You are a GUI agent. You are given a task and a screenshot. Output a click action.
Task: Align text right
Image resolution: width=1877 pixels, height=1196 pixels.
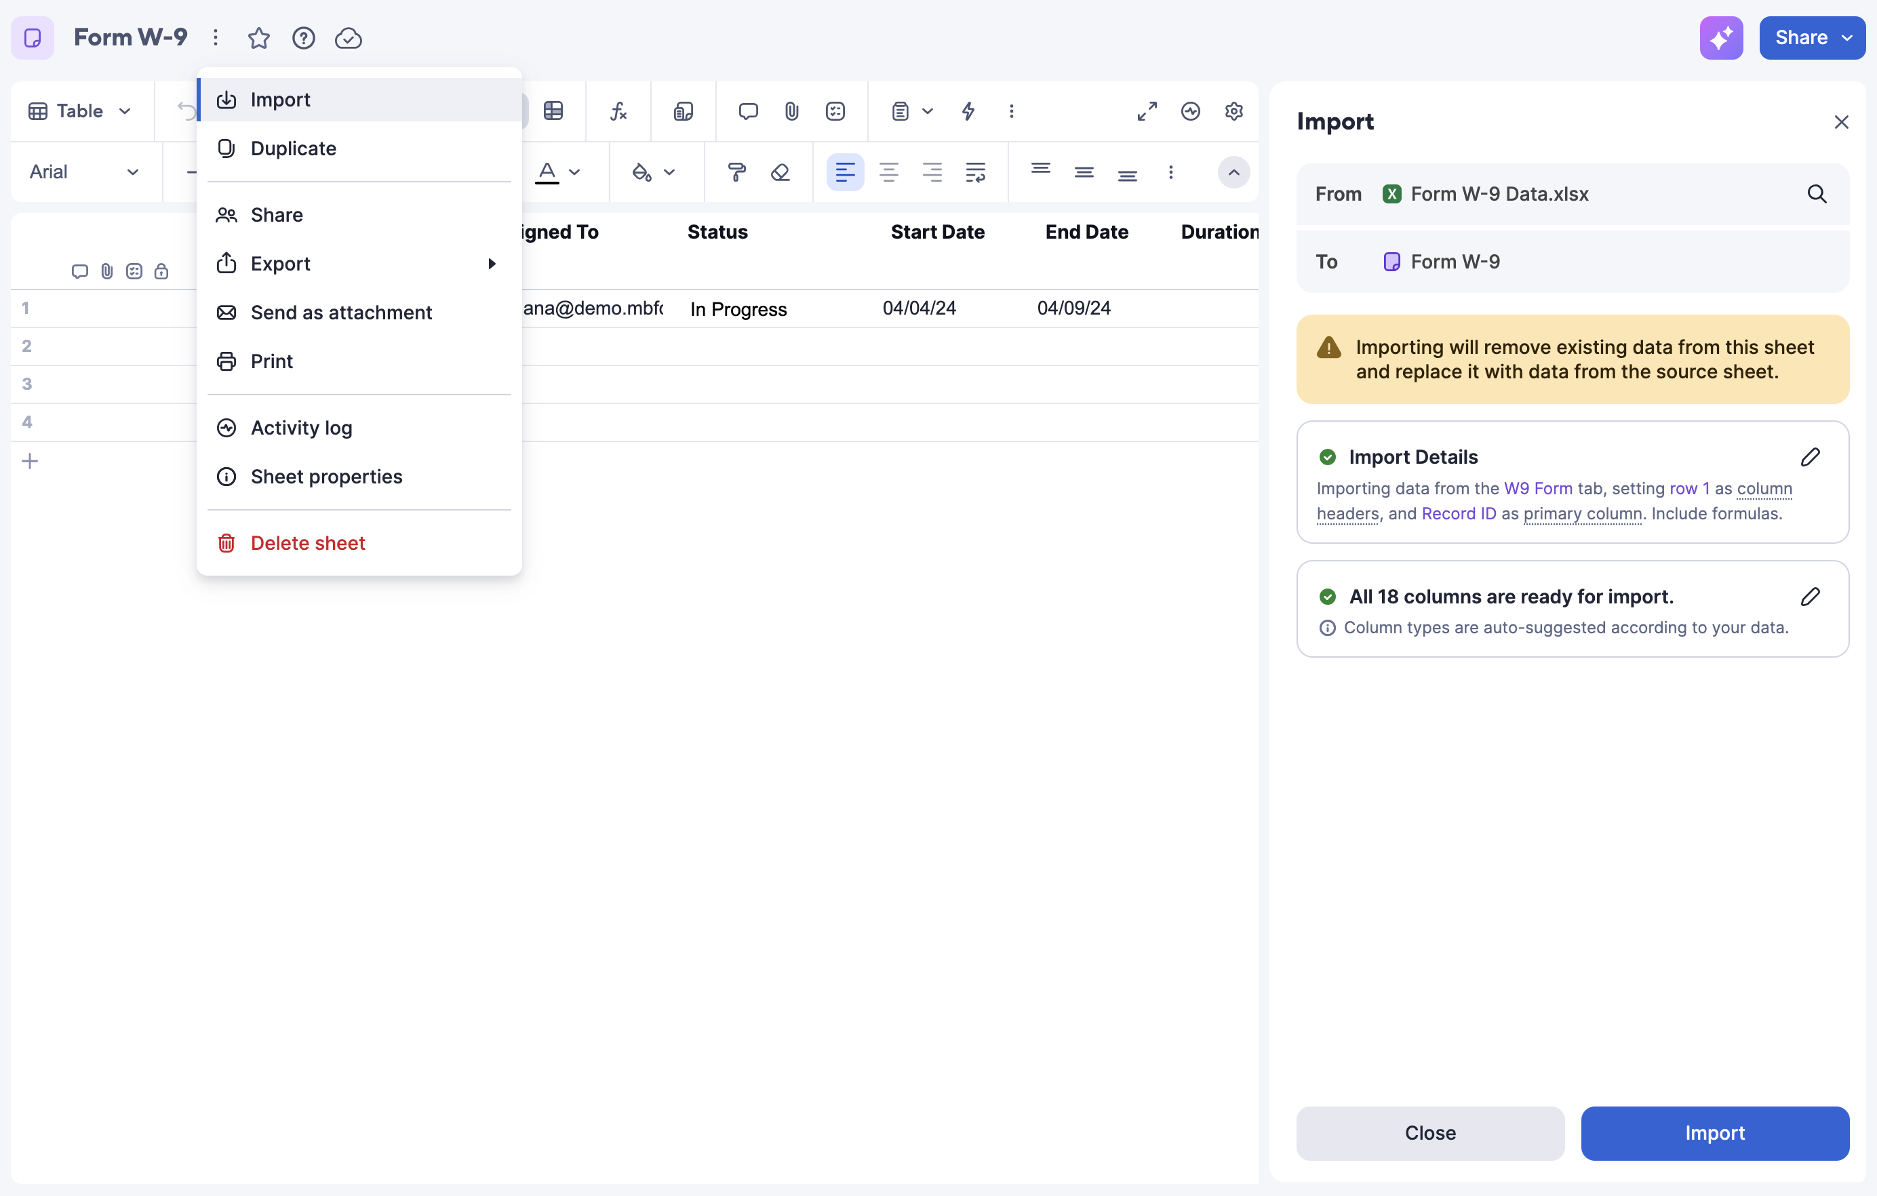932,172
